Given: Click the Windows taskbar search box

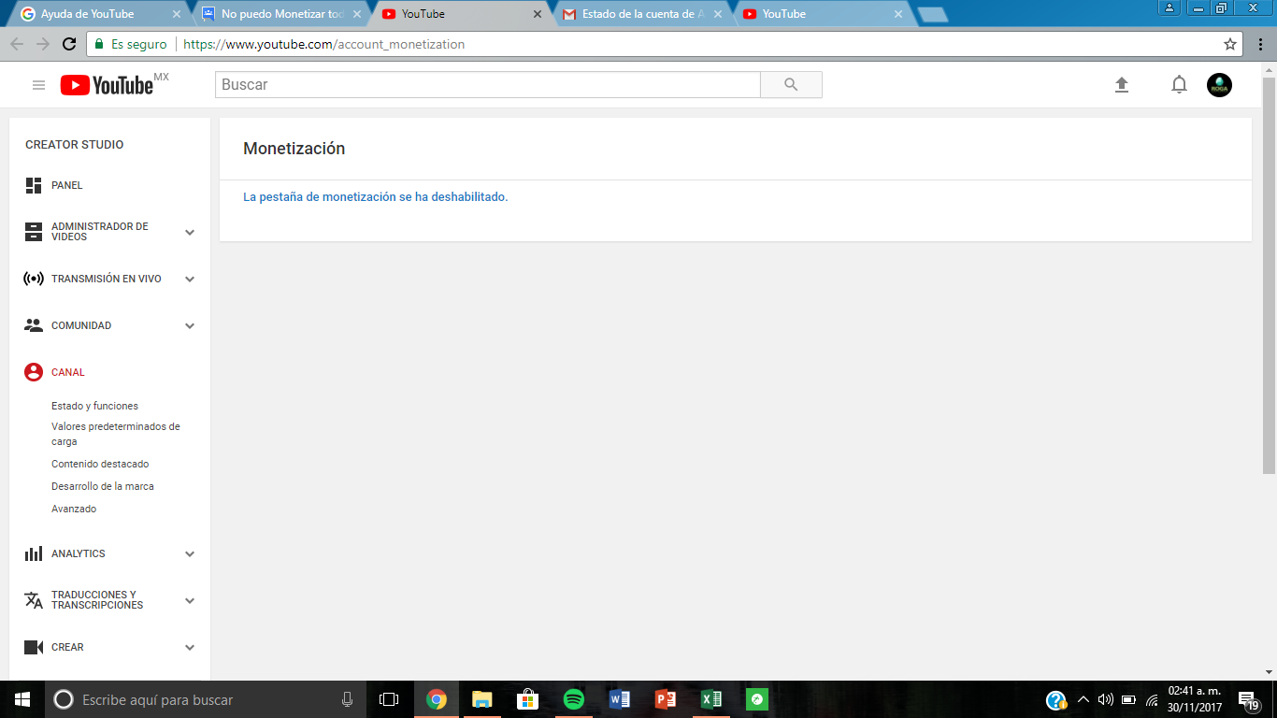Looking at the screenshot, I should [206, 699].
